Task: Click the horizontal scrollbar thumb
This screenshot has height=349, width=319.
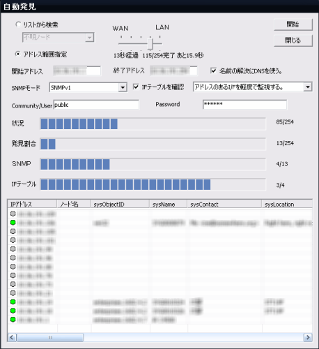Action: [x=50, y=337]
